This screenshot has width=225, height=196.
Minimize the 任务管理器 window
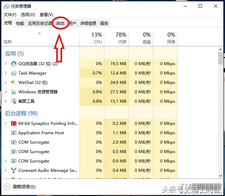coord(185,6)
